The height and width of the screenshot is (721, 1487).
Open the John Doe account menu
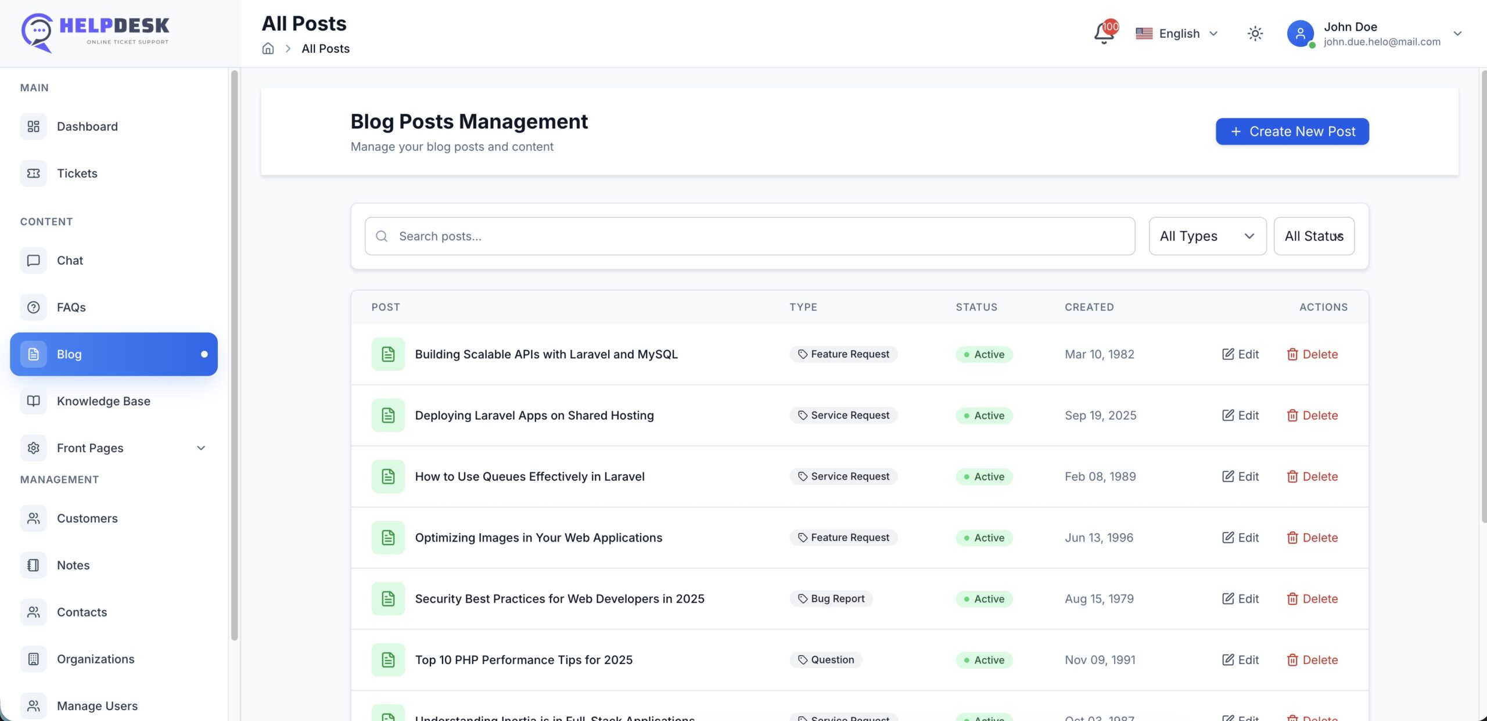1374,34
